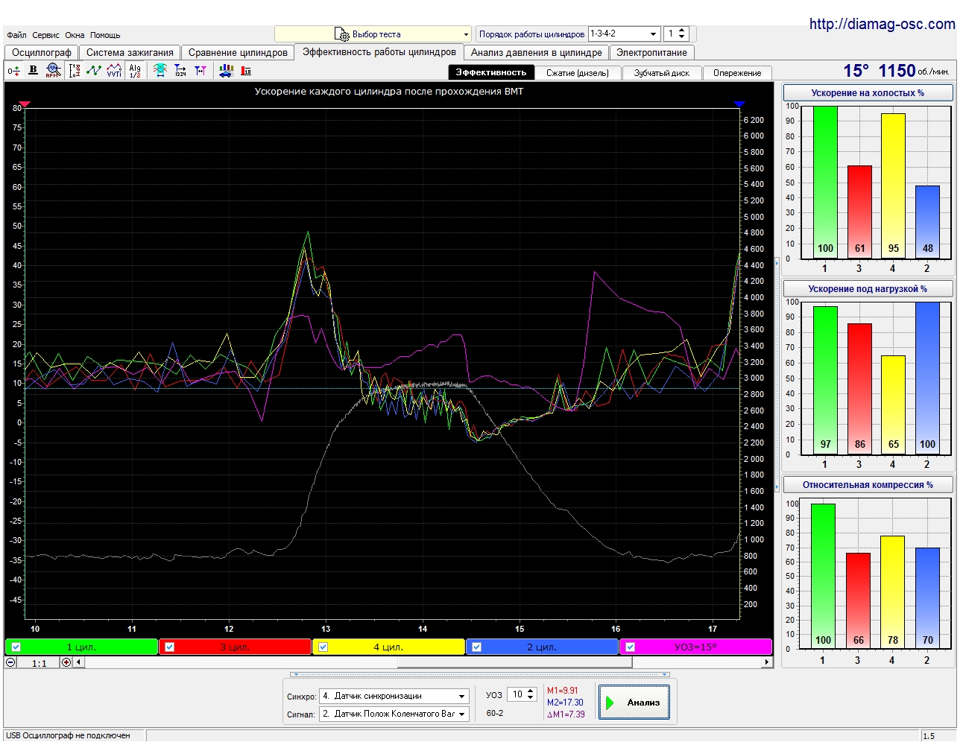Click the scrollbar left arrow
Viewport: 966px width, 745px height.
click(x=78, y=662)
